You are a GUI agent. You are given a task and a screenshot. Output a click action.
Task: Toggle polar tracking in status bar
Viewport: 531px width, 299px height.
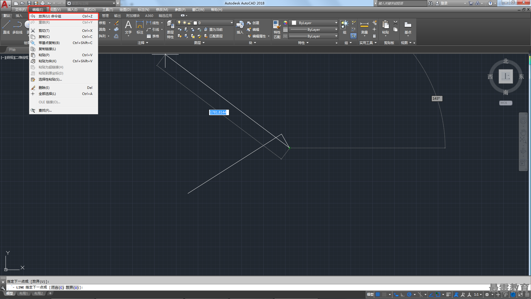click(409, 295)
